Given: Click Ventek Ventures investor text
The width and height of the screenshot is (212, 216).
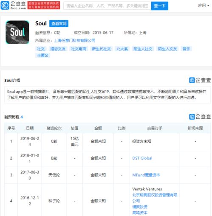Looking at the screenshot, I should 147,189.
